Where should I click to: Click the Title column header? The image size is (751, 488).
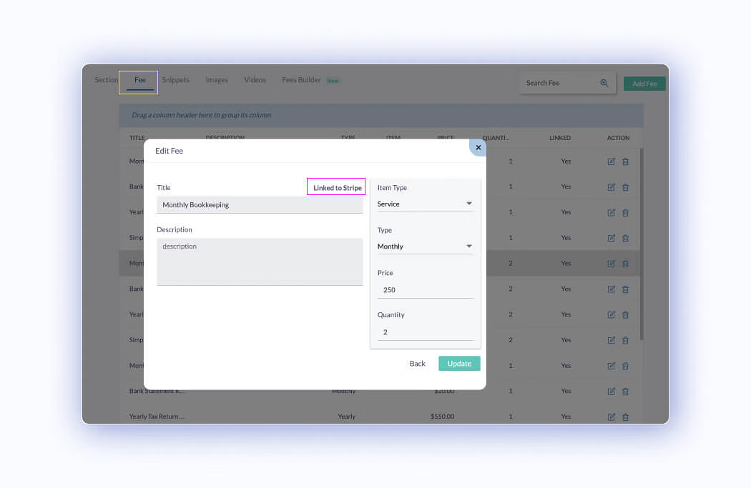(x=137, y=138)
